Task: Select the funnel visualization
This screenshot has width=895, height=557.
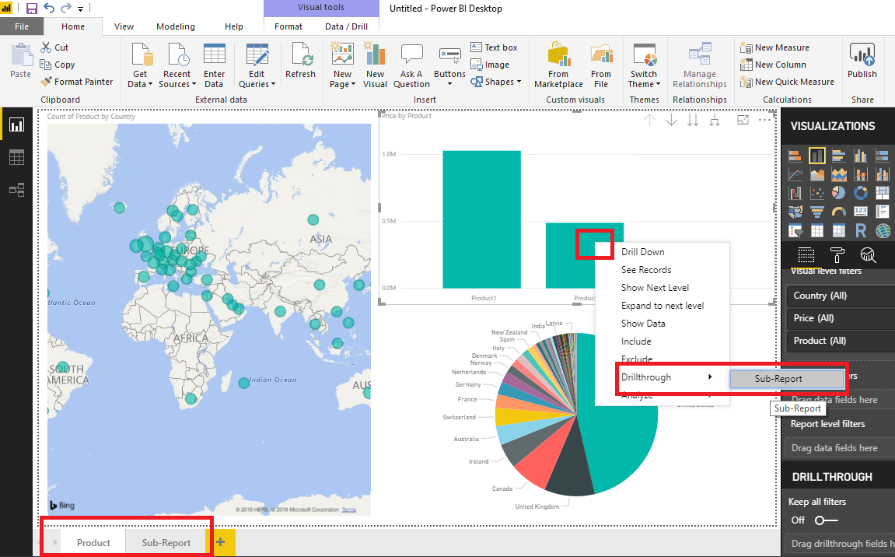Action: click(x=816, y=212)
